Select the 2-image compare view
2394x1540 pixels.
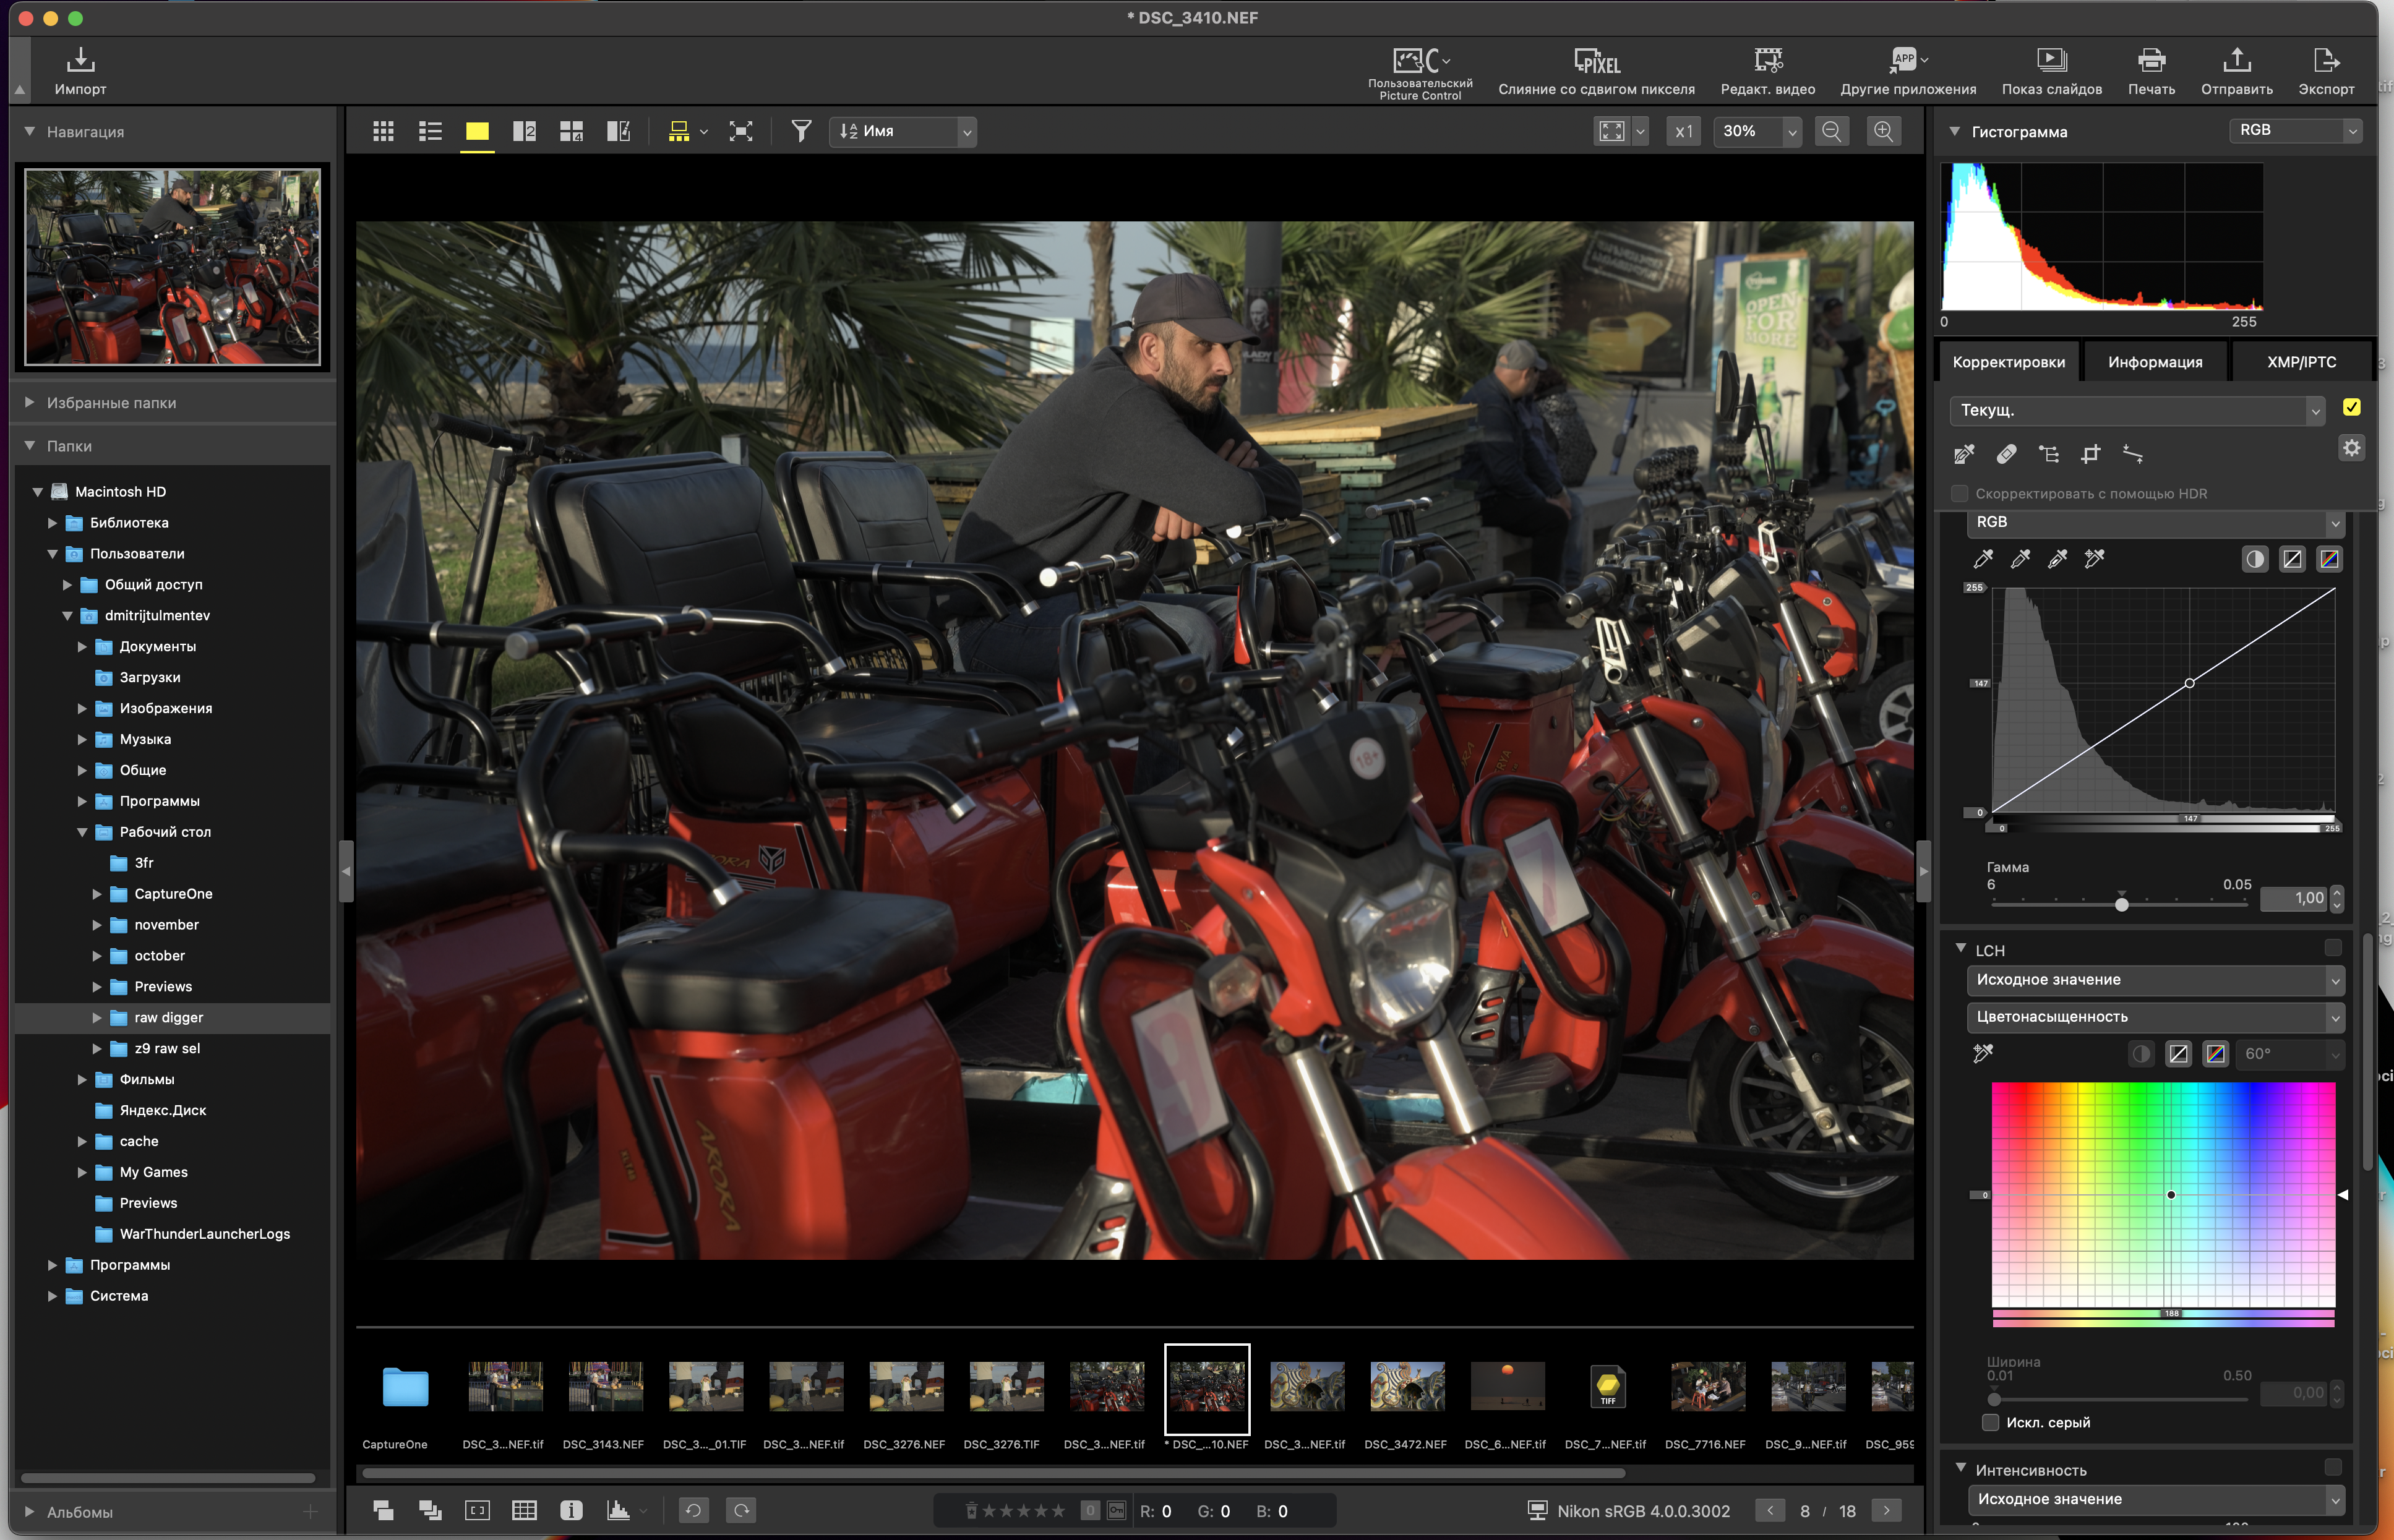click(x=524, y=131)
